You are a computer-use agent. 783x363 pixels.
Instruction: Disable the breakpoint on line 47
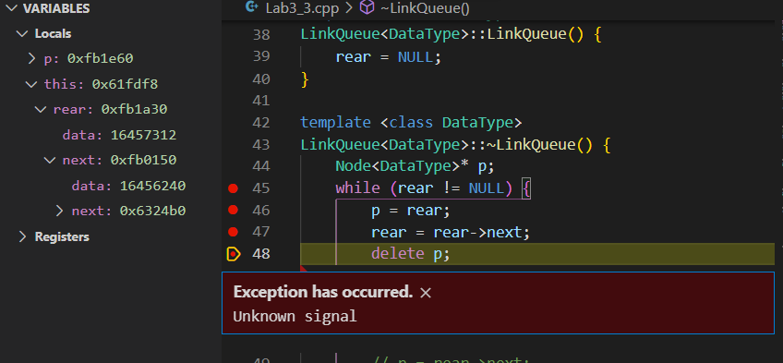[233, 232]
